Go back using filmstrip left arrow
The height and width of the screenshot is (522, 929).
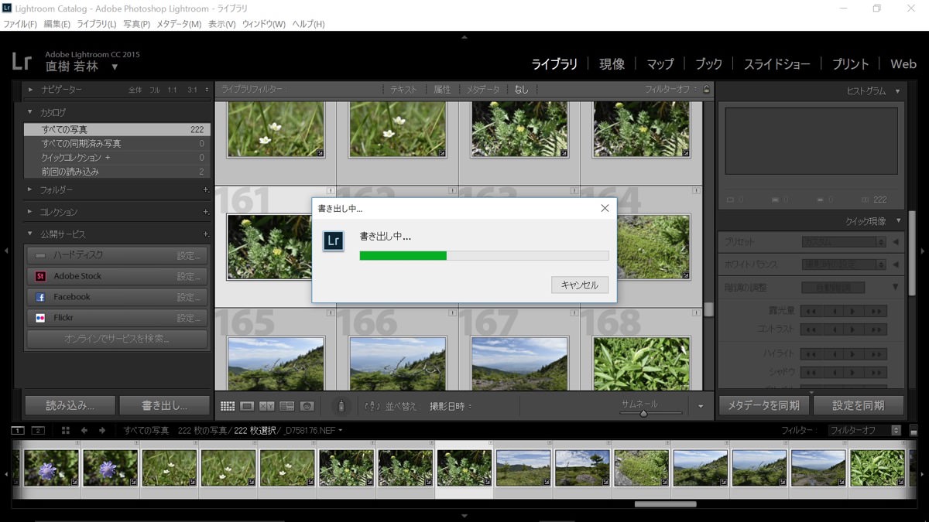tap(84, 431)
